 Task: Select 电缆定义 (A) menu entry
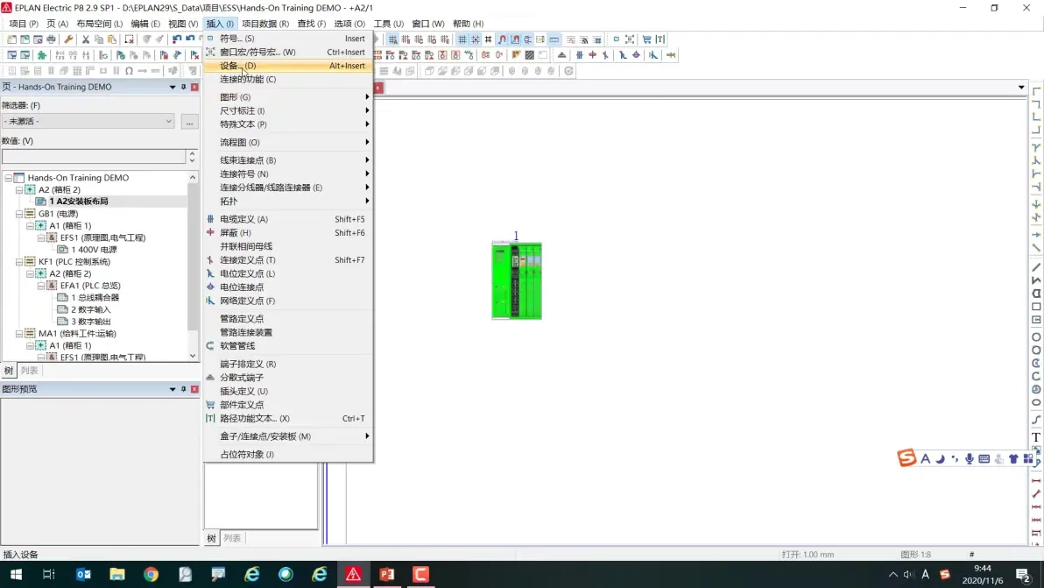tap(287, 219)
